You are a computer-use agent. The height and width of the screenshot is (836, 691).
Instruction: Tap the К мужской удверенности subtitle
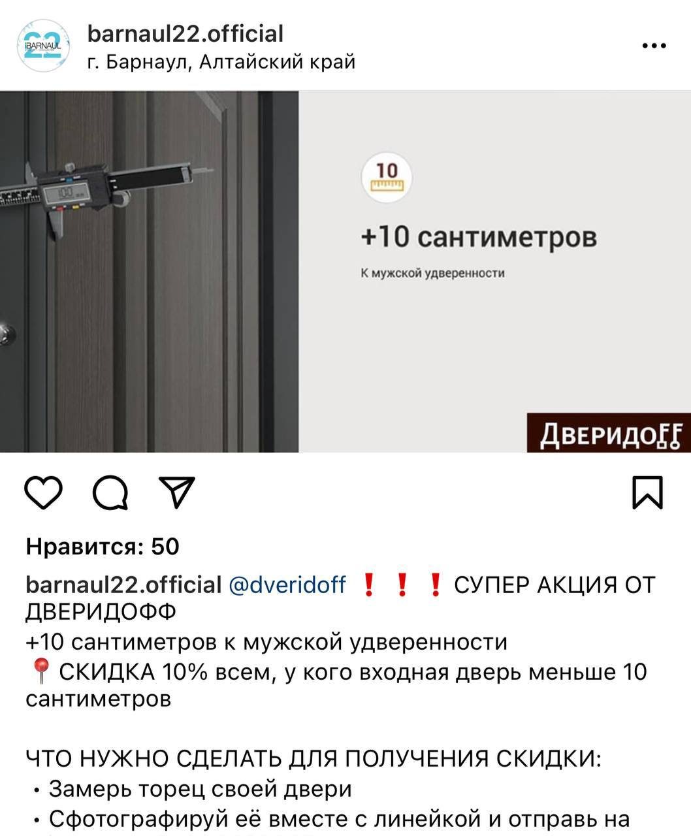click(432, 273)
